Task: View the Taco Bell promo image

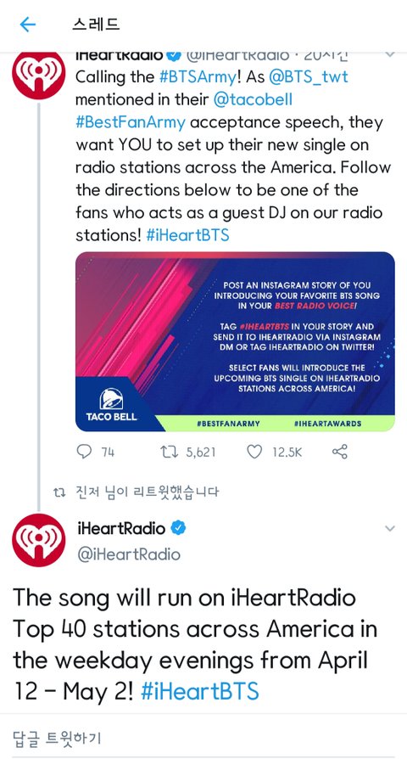Action: point(235,341)
